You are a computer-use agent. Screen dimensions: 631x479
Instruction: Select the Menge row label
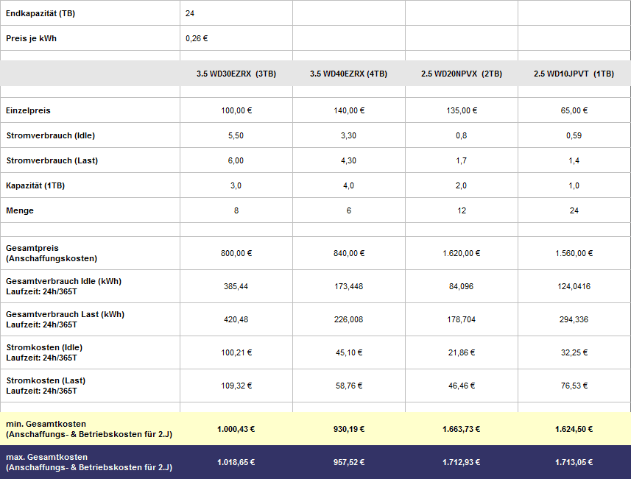pyautogui.click(x=90, y=210)
